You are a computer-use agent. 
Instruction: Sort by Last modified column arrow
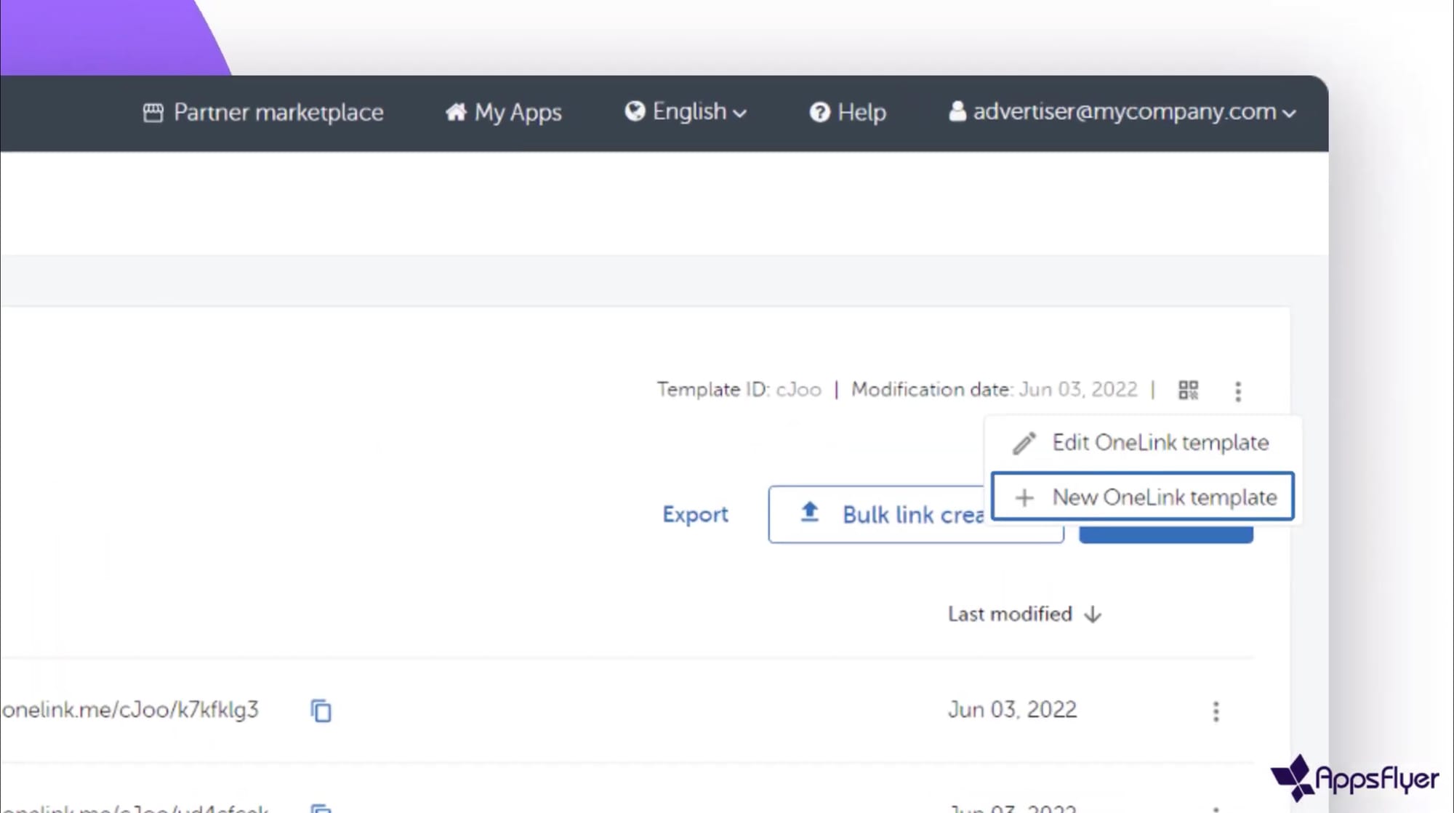coord(1092,614)
